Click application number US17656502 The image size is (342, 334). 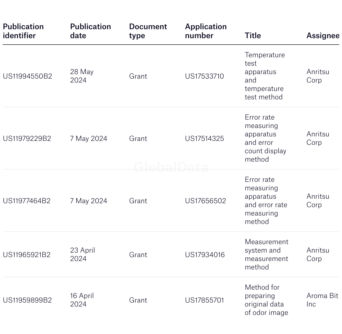pyautogui.click(x=205, y=201)
